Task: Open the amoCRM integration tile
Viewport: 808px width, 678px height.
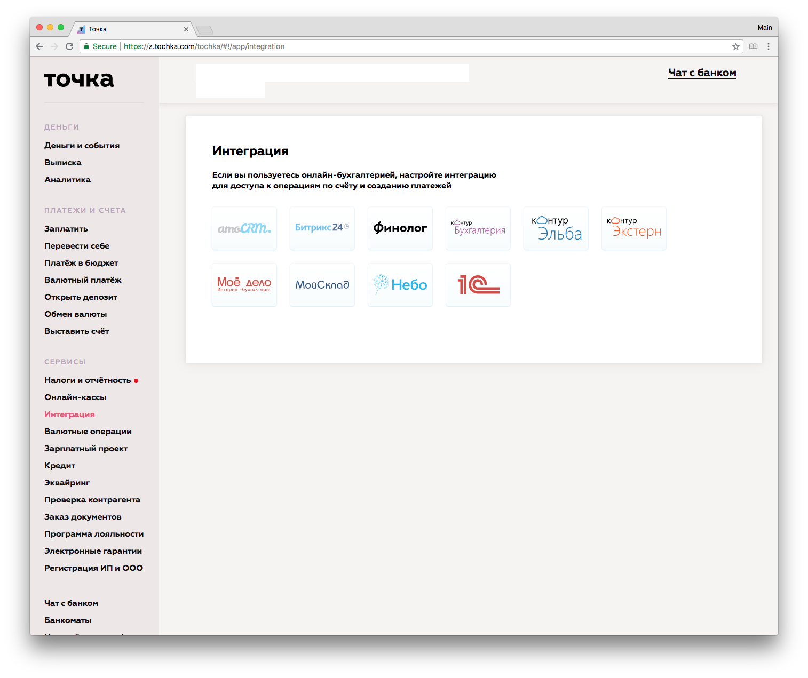Action: pos(244,228)
